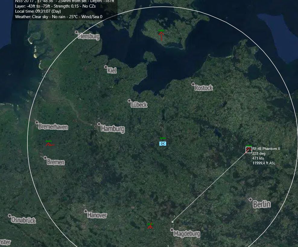Click the Weather status line
298x247 pixels.
pyautogui.click(x=59, y=17)
